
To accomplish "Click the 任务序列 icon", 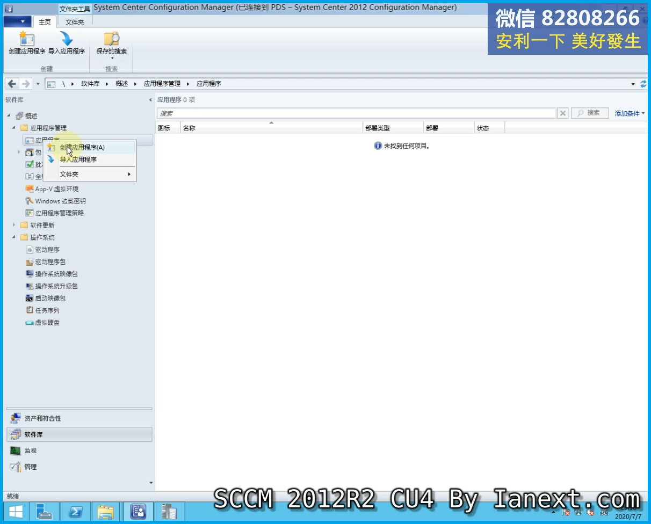I will click(30, 310).
